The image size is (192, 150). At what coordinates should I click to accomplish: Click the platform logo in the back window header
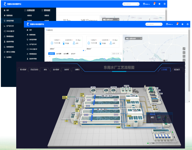(5, 4)
